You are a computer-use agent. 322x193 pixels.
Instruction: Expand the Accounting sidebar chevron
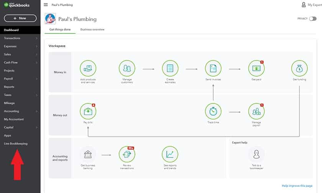pyautogui.click(x=36, y=111)
